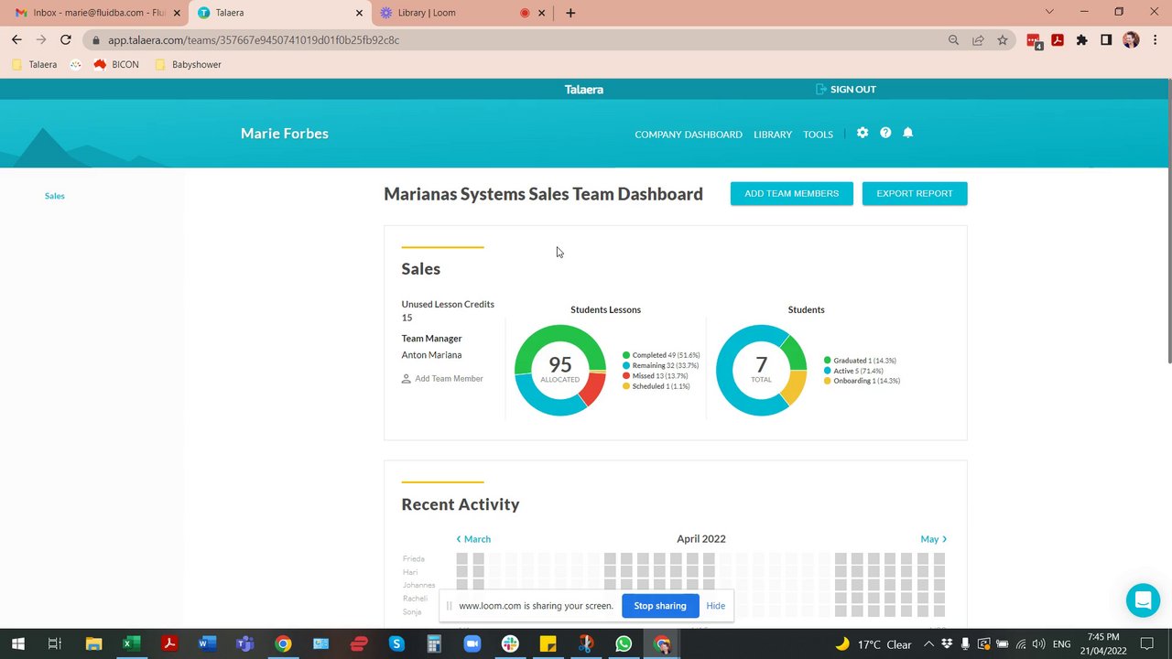Image resolution: width=1172 pixels, height=659 pixels.
Task: Click the red Missed legend dot
Action: click(x=626, y=376)
